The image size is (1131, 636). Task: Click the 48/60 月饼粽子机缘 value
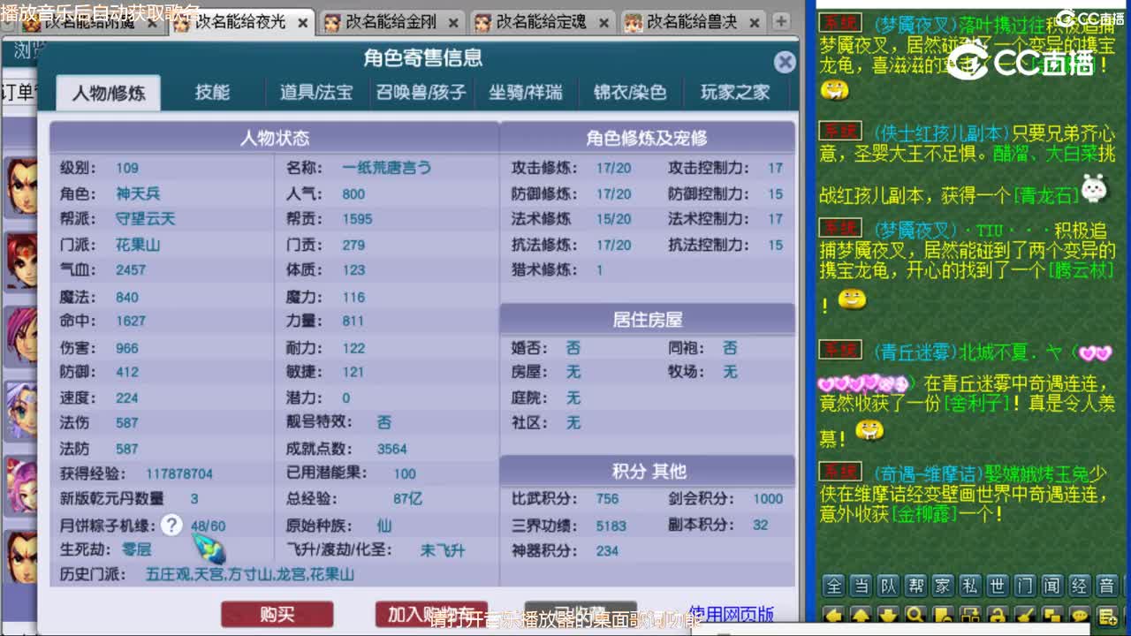(x=208, y=526)
